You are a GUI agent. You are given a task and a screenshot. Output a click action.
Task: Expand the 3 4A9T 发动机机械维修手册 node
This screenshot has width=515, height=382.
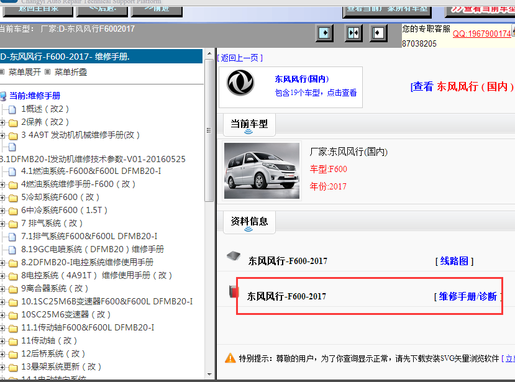click(x=2, y=135)
